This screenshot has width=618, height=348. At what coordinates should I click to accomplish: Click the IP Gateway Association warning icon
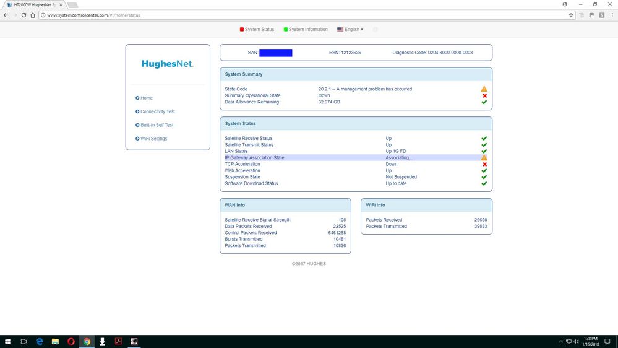point(484,158)
